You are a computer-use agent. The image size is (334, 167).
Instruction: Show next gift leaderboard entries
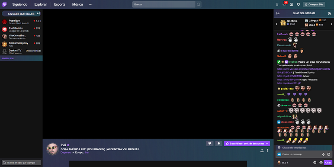331,24
